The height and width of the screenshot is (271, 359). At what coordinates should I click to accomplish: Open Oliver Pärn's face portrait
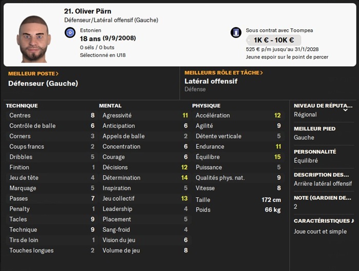pyautogui.click(x=33, y=38)
